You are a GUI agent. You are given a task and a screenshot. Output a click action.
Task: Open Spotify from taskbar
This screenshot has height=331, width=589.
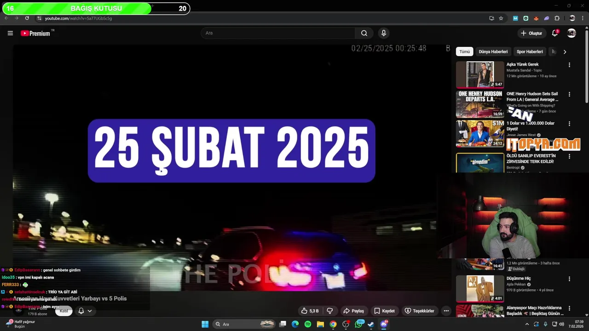[307, 324]
